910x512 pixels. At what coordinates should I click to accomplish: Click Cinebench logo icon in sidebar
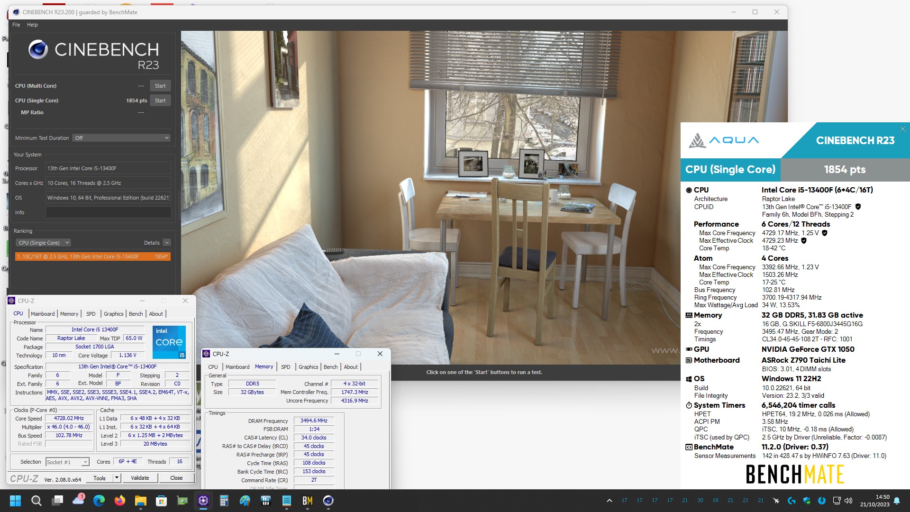point(38,49)
